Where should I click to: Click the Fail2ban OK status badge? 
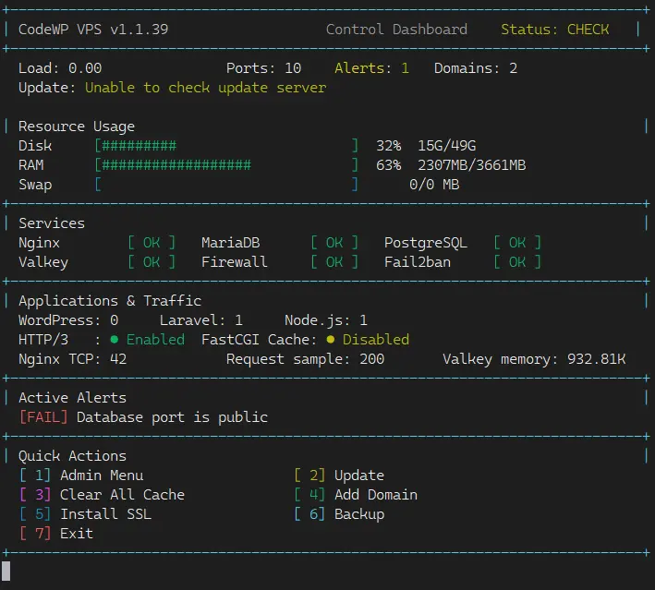click(517, 262)
